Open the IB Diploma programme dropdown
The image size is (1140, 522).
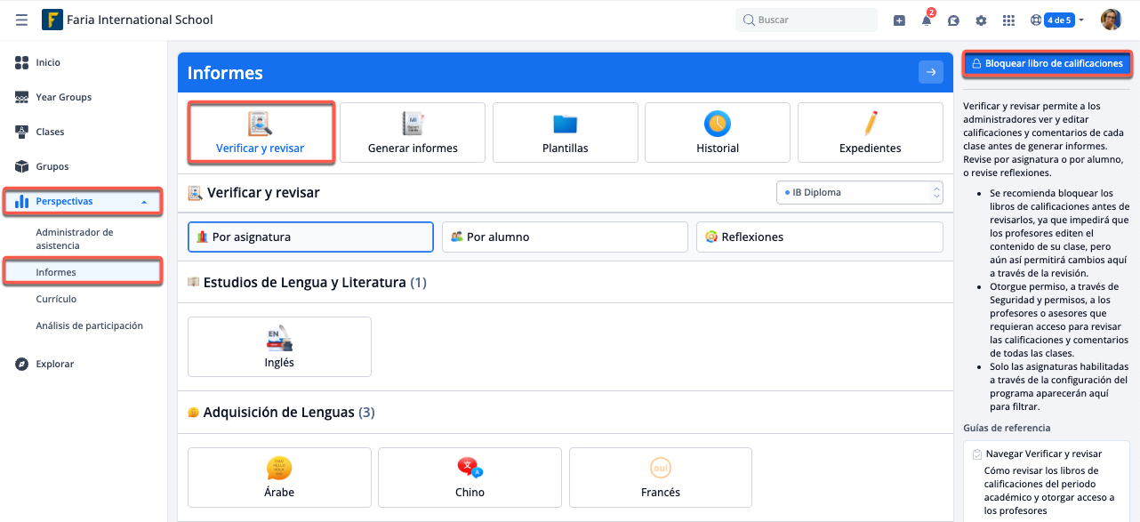859,192
